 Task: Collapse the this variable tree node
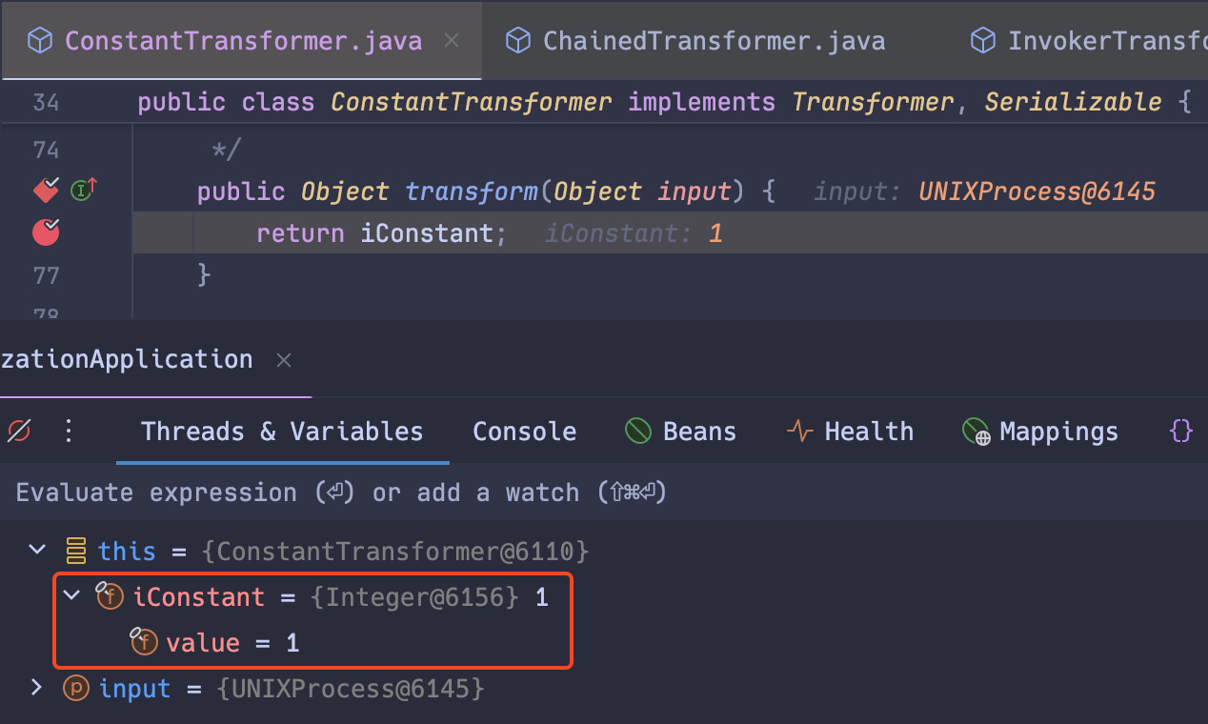pyautogui.click(x=36, y=550)
